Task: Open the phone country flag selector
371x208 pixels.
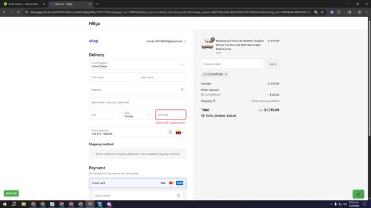Action: [x=180, y=132]
